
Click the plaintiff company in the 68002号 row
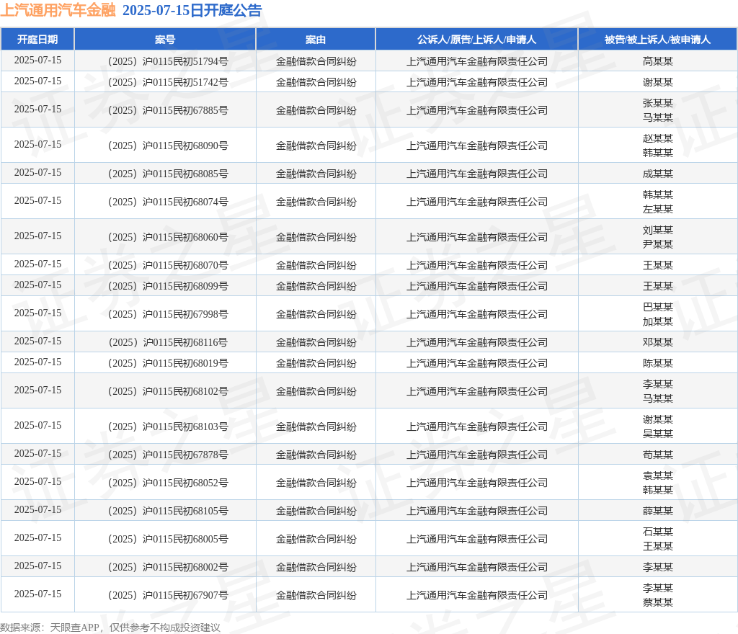(477, 567)
